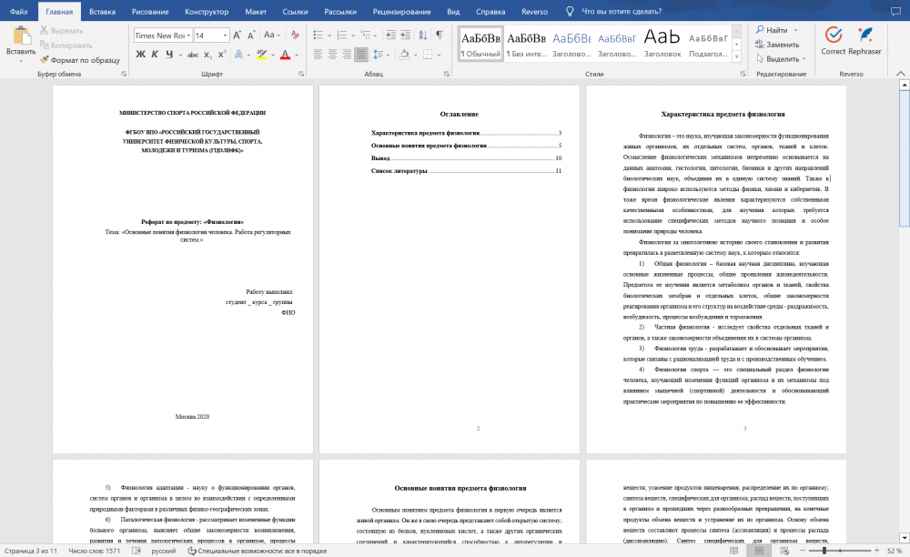Toggle paragraph marks ¶ display

coord(440,35)
